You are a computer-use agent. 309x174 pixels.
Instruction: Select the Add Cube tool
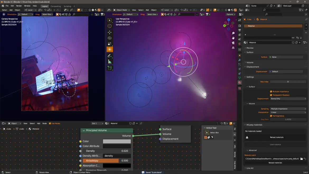tap(110, 68)
